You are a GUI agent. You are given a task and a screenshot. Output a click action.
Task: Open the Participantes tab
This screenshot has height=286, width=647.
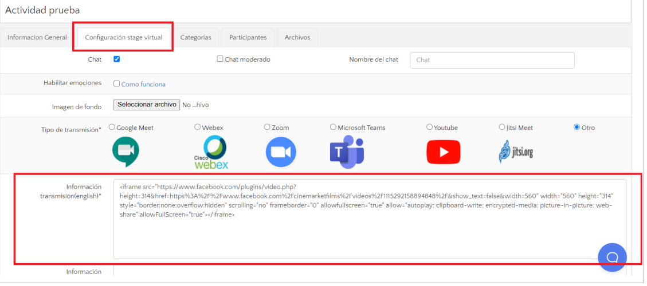click(x=248, y=38)
